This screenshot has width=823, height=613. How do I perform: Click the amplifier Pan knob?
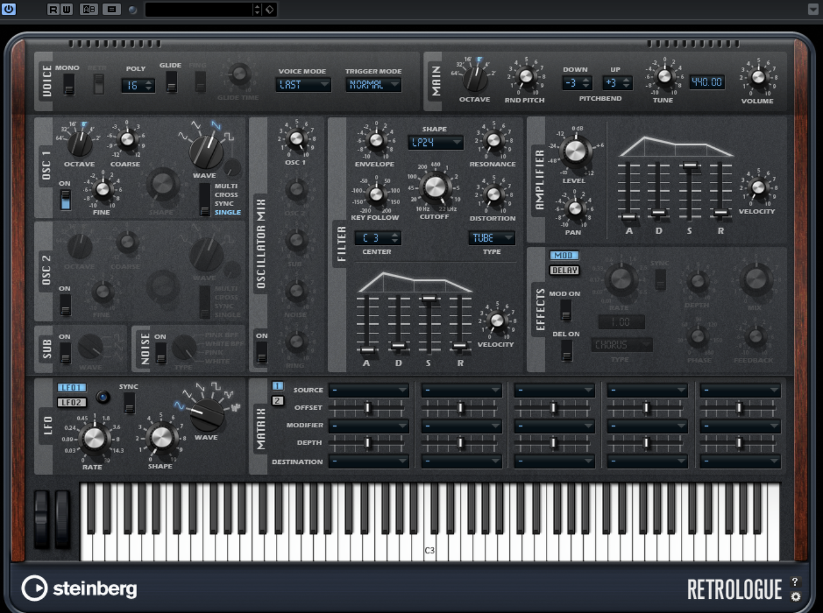(x=575, y=208)
